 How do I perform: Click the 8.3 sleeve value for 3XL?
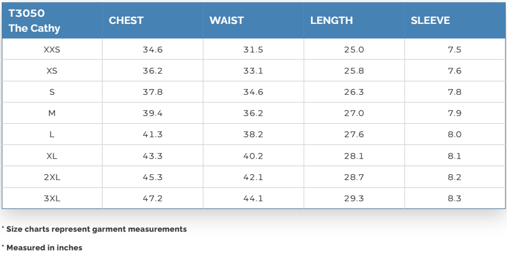pyautogui.click(x=455, y=199)
